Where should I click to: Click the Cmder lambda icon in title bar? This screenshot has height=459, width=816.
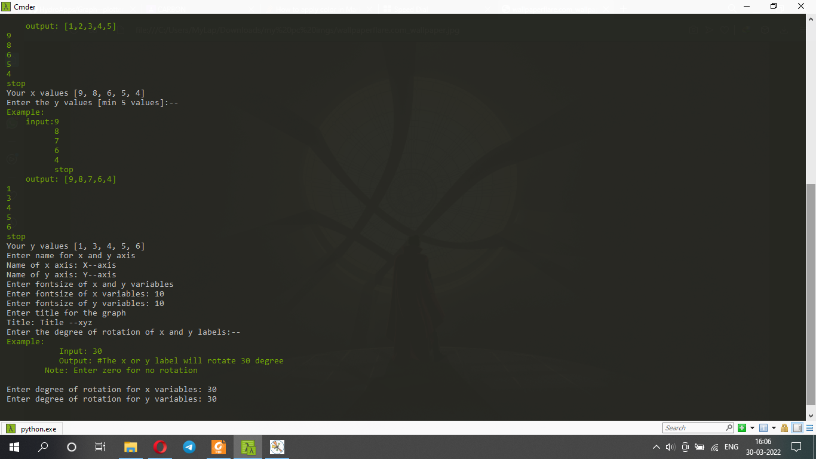pyautogui.click(x=5, y=7)
